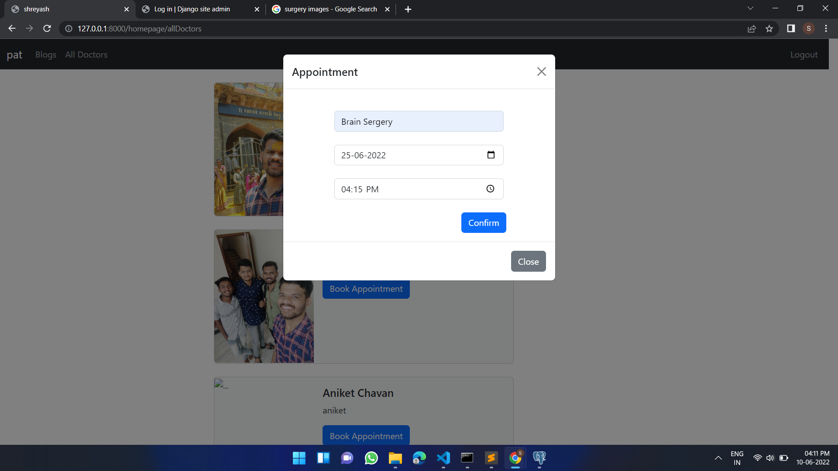Open WhatsApp from the taskbar
Viewport: 838px width, 471px height.
(x=371, y=458)
